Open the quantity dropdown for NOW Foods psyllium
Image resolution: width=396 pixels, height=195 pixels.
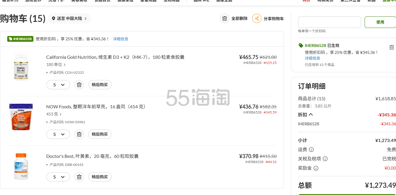[58, 134]
